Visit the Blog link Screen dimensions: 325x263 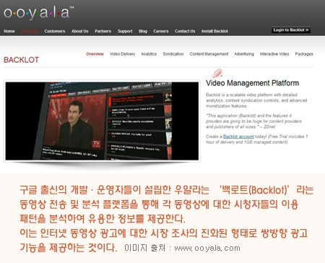point(143,31)
